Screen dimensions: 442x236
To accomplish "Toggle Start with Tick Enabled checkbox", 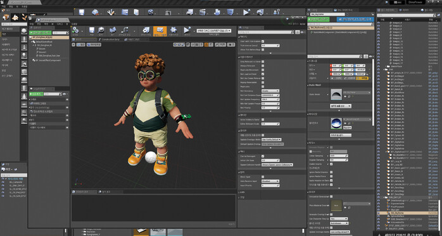I will (x=263, y=41).
